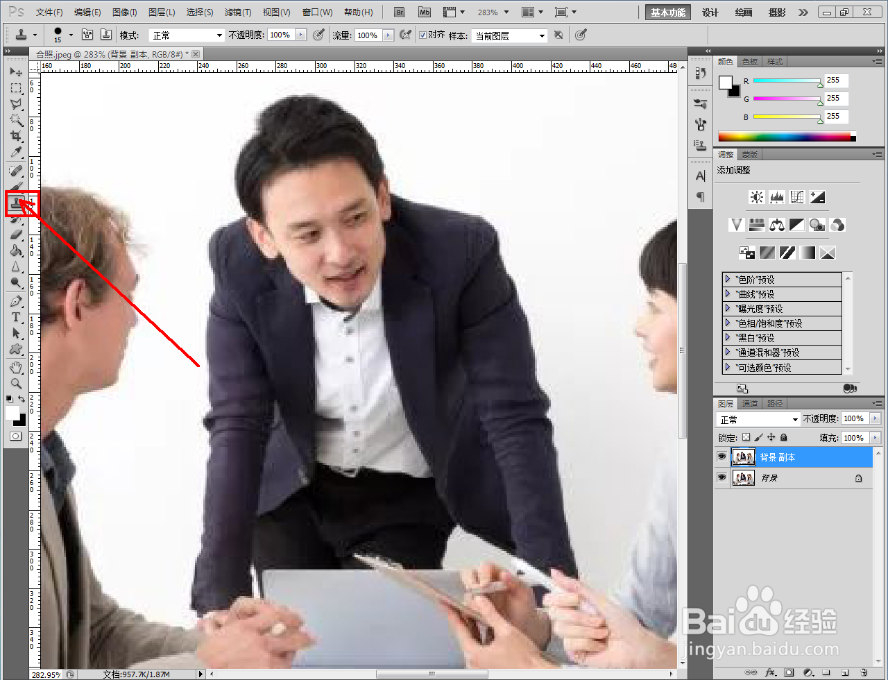This screenshot has width=888, height=680.
Task: Select the Hand tool
Action: click(x=16, y=367)
